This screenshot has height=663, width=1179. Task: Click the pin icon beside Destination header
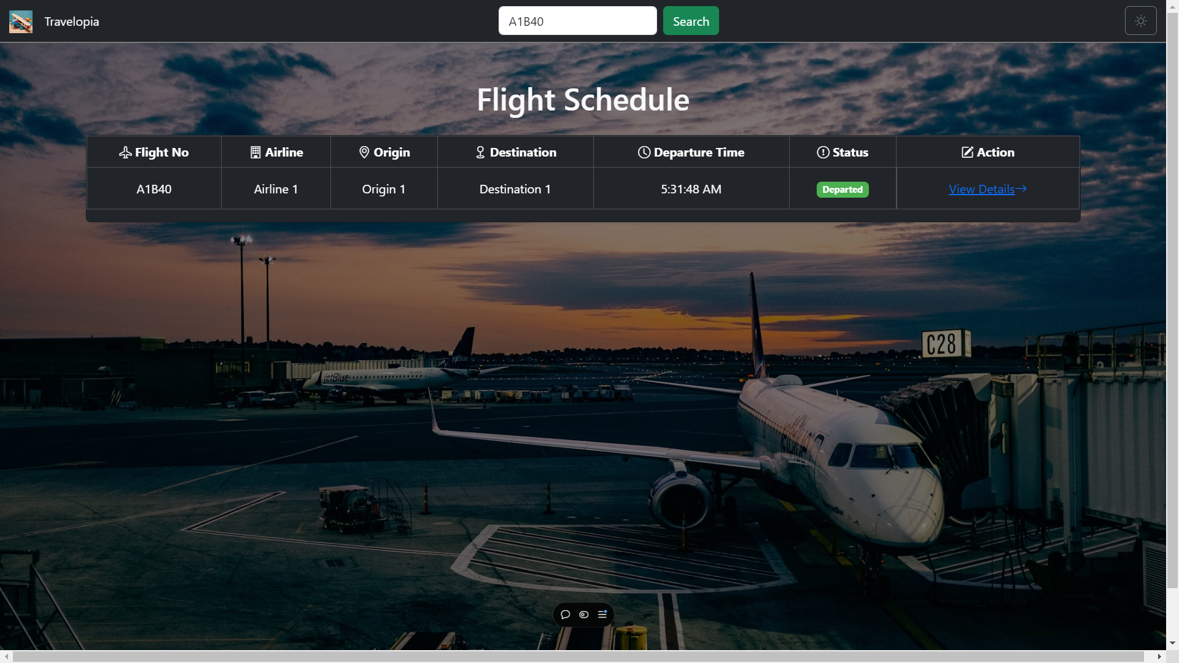pos(480,152)
